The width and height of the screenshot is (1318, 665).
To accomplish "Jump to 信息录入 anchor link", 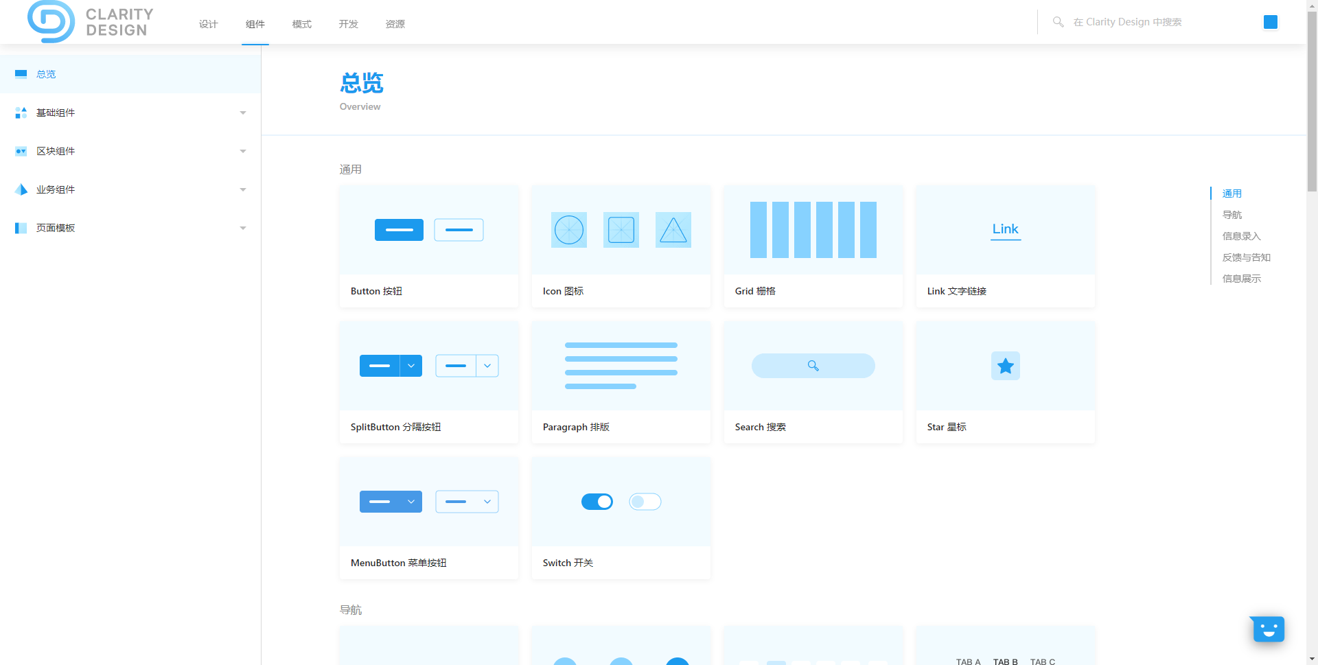I will click(x=1241, y=236).
